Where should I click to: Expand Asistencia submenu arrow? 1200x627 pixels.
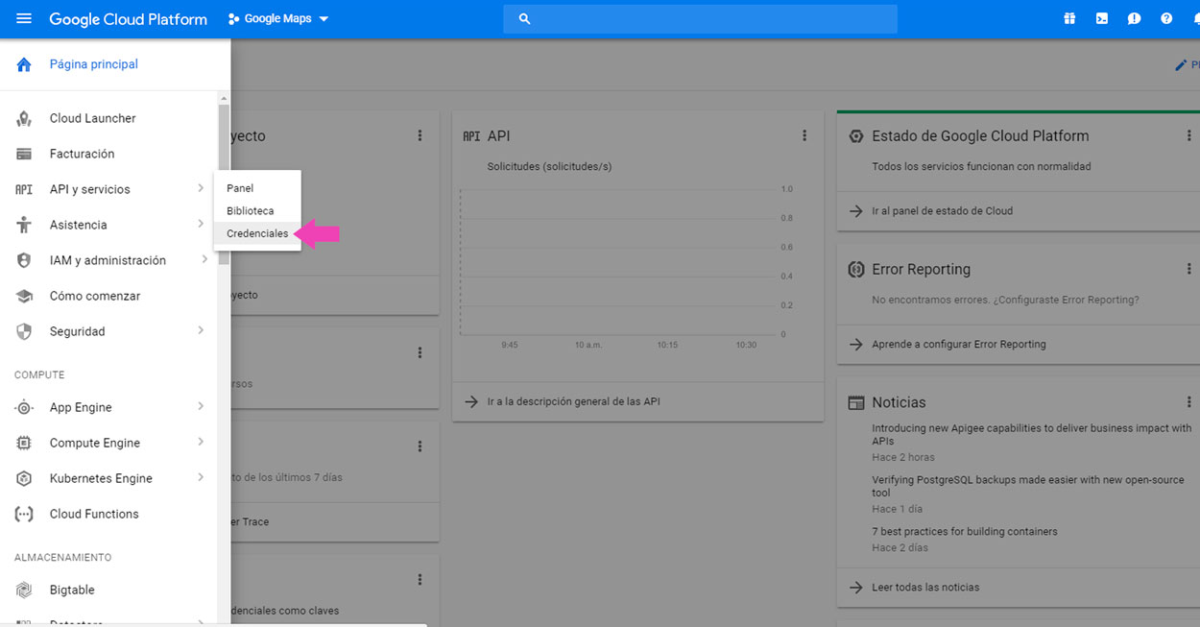[x=201, y=224]
